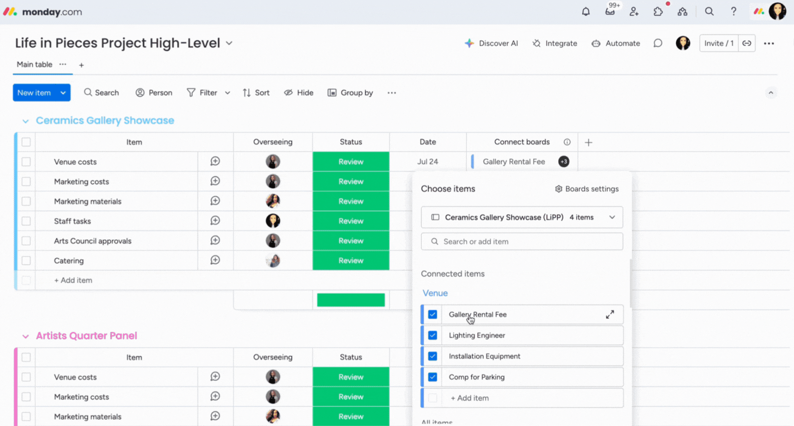Open the update conversation icon for Staff tasks
794x426 pixels.
point(215,221)
